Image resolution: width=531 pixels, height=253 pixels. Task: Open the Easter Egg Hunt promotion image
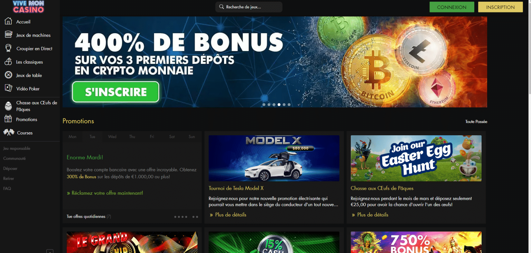416,158
